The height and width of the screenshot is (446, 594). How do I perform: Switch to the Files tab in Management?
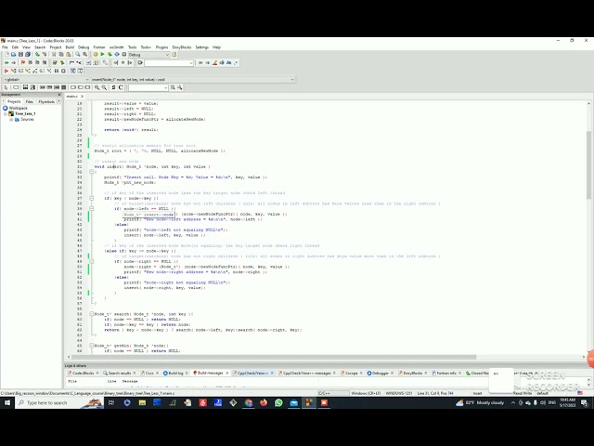pyautogui.click(x=30, y=101)
